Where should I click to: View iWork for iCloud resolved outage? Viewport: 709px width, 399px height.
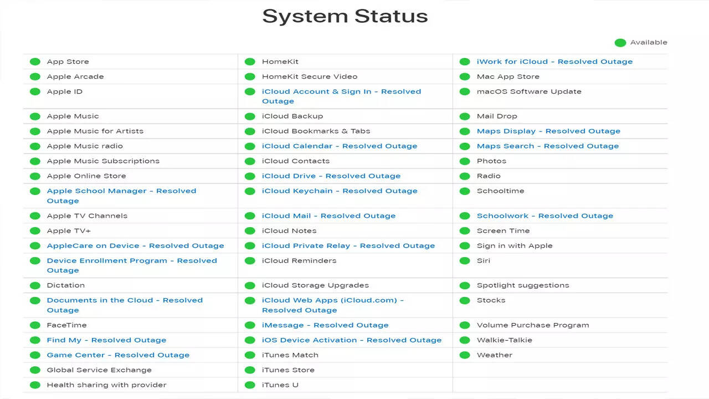click(554, 62)
